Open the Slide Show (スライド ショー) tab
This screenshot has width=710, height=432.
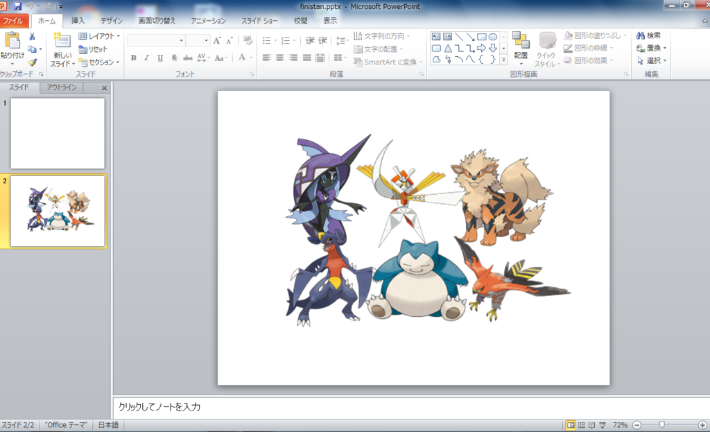click(x=259, y=21)
